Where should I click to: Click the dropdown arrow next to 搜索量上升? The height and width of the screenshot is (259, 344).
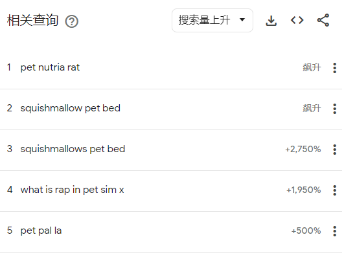242,19
